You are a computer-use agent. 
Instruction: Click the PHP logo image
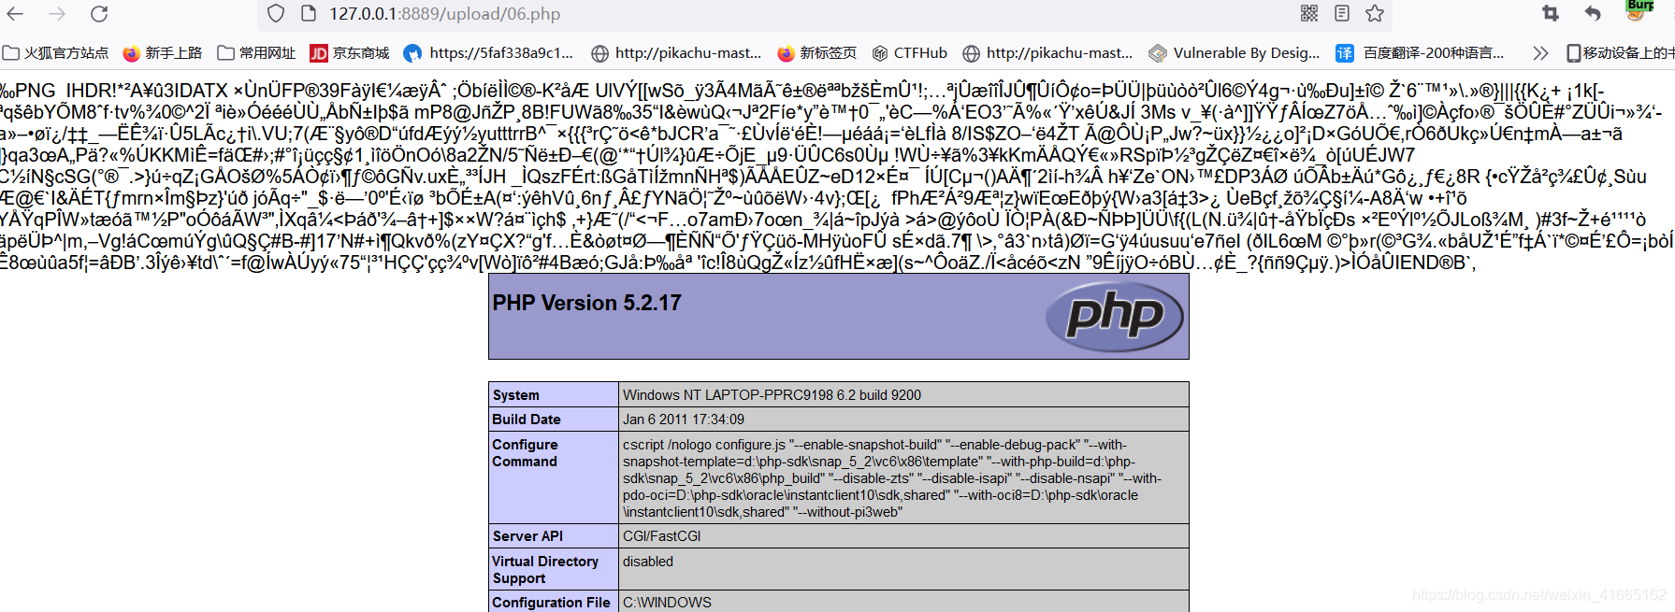tap(1115, 317)
